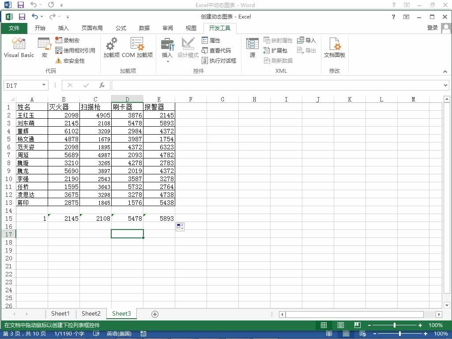Viewport: 452px width, 339px height.
Task: Select cell containing 王红玉
Action: pos(32,115)
